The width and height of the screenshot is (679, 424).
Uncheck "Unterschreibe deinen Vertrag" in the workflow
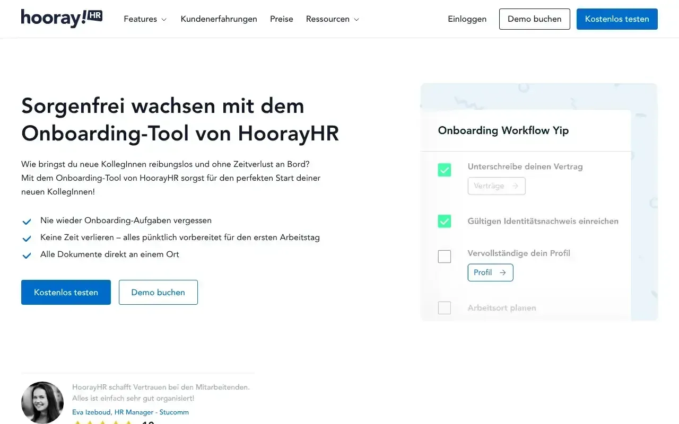coord(444,170)
